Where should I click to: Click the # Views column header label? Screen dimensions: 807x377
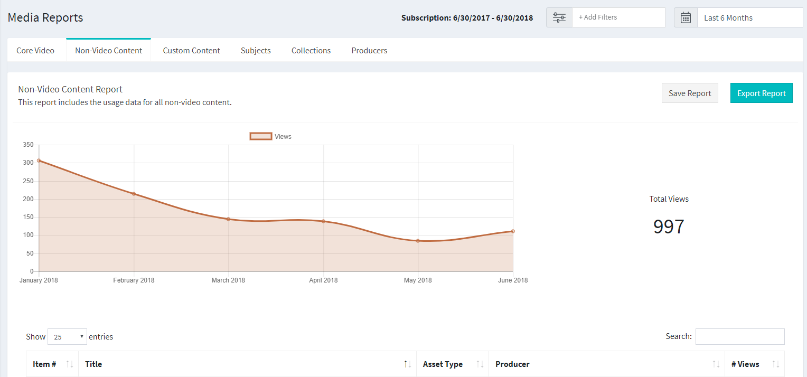click(x=745, y=364)
